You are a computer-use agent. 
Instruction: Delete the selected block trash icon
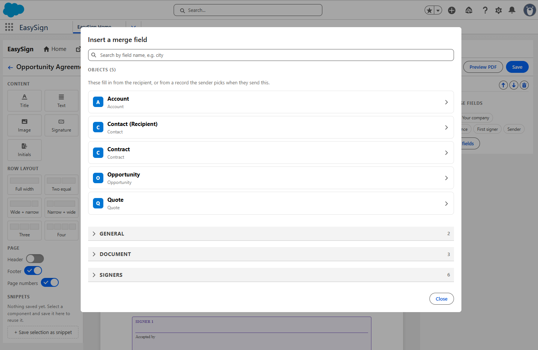pyautogui.click(x=524, y=85)
